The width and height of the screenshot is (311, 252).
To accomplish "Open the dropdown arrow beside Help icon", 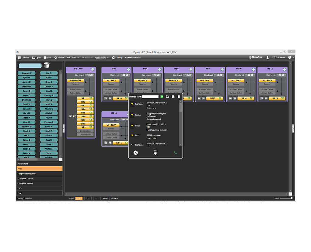I will coord(294,57).
